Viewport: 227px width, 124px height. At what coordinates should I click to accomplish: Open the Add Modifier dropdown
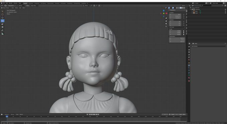pyautogui.click(x=208, y=46)
